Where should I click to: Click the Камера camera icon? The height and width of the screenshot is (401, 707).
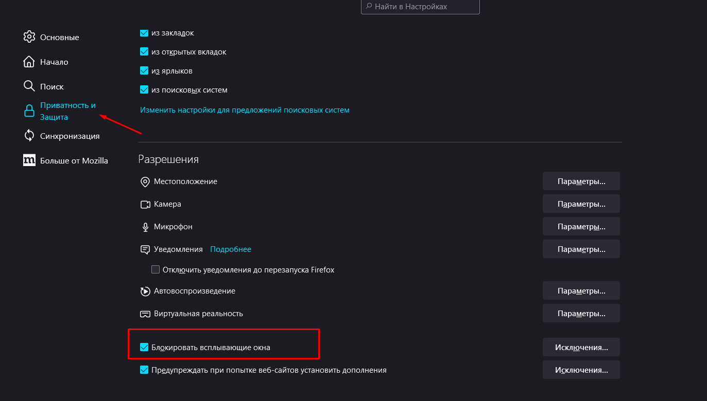coord(145,204)
